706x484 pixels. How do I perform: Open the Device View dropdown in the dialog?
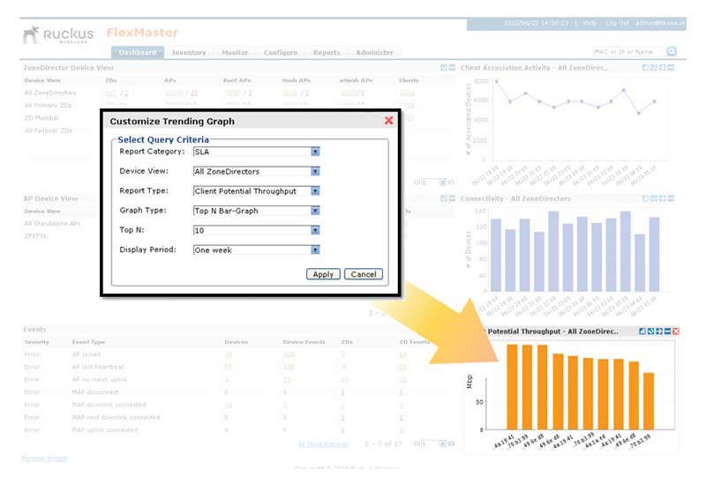pyautogui.click(x=256, y=171)
